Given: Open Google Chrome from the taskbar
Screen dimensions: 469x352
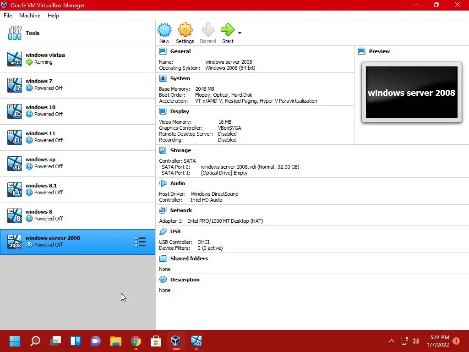Looking at the screenshot, I should click(136, 341).
